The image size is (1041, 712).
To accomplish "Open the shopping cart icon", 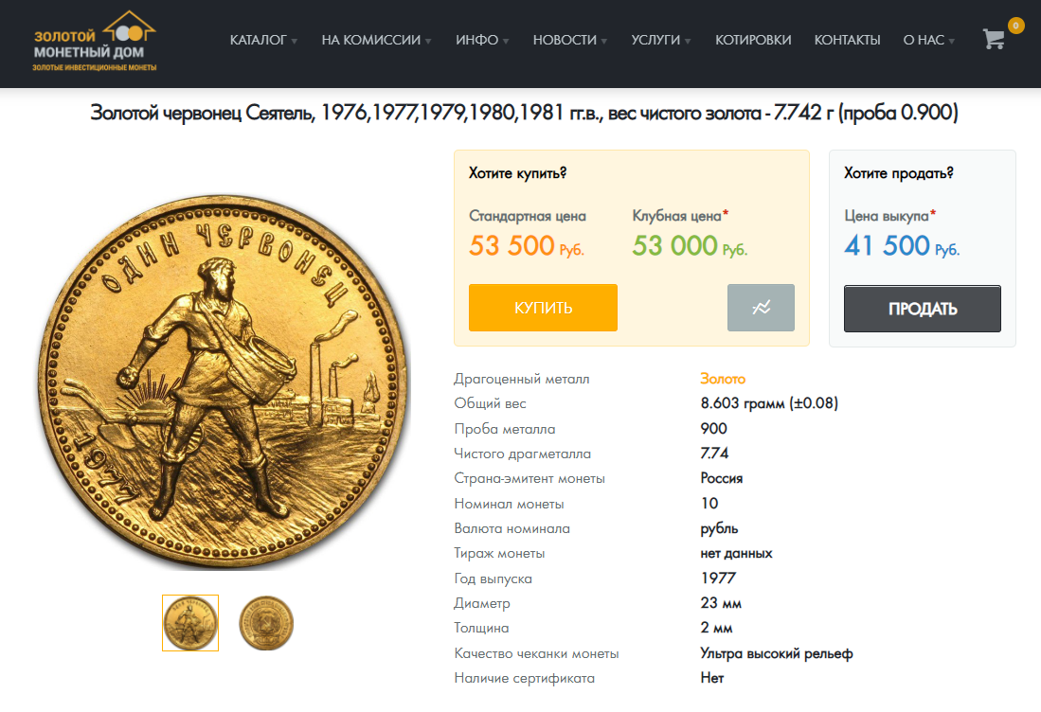I will tap(994, 39).
